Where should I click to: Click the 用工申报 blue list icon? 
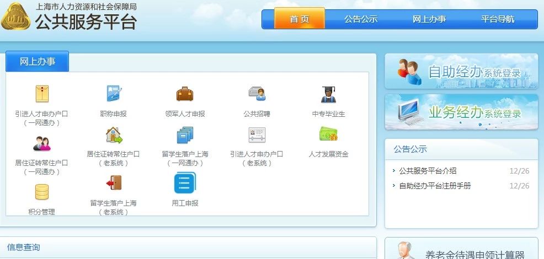(x=185, y=183)
